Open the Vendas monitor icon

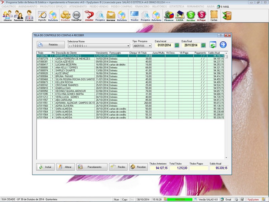click(134, 15)
